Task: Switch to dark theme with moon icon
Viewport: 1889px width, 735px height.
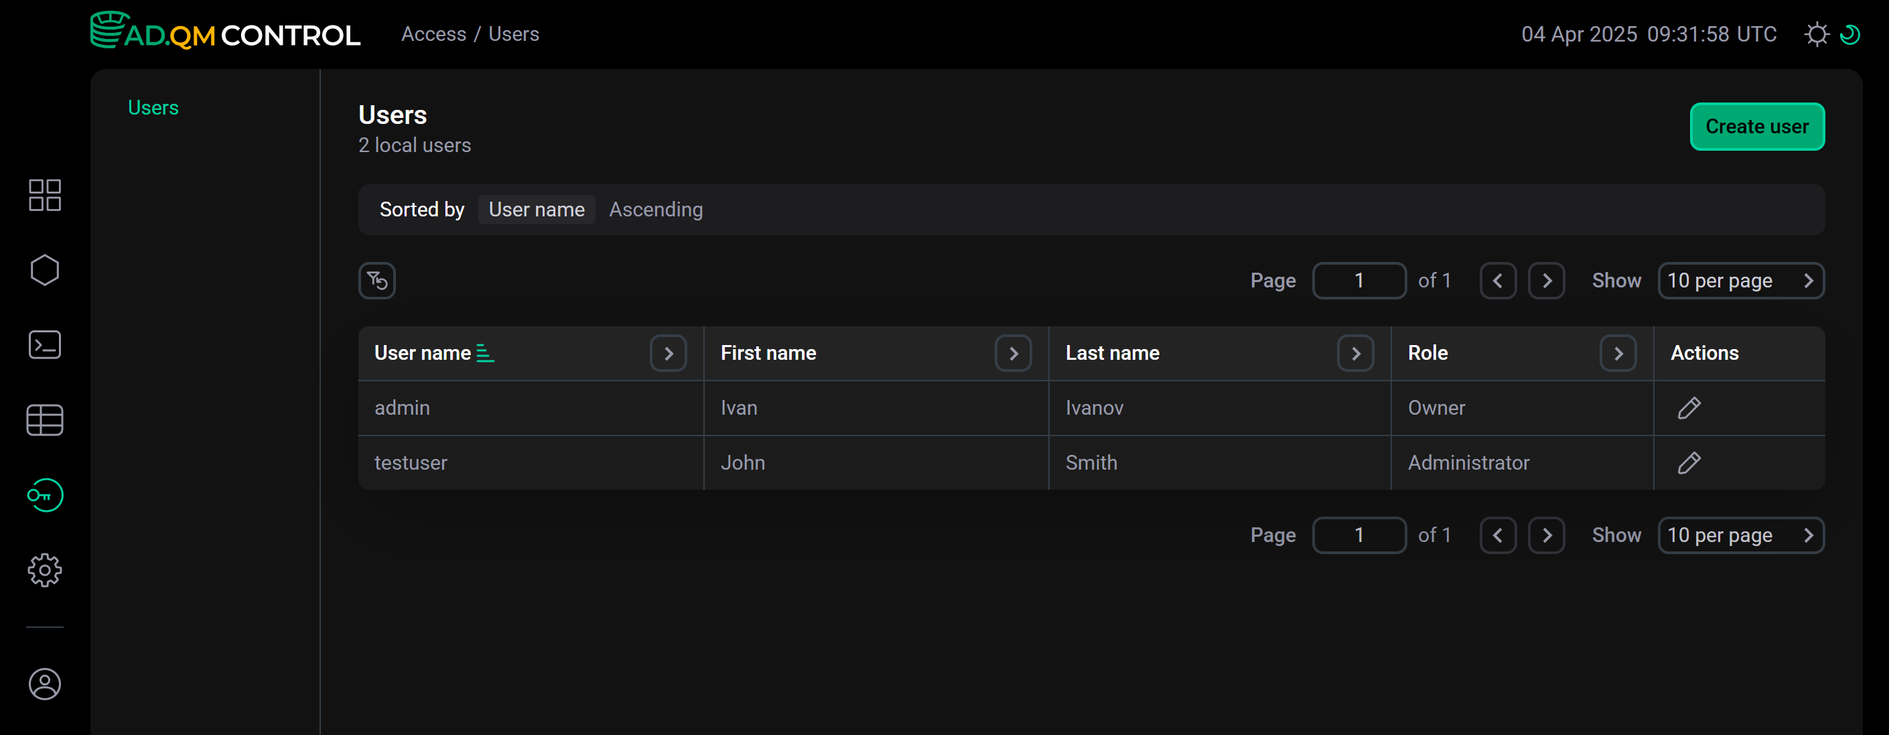Action: point(1851,34)
